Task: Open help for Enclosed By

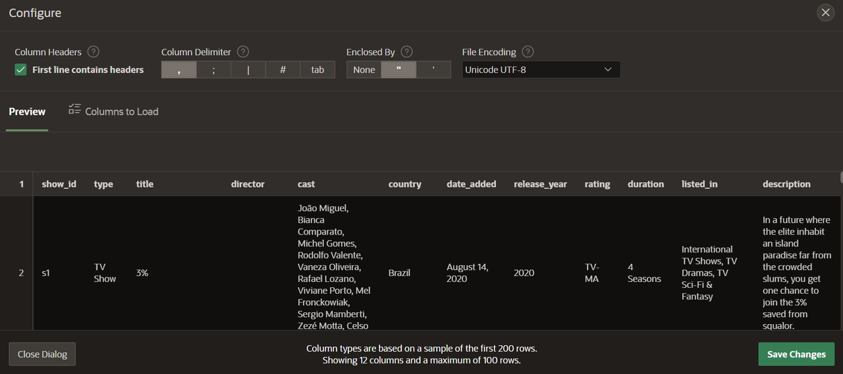Action: coord(406,52)
